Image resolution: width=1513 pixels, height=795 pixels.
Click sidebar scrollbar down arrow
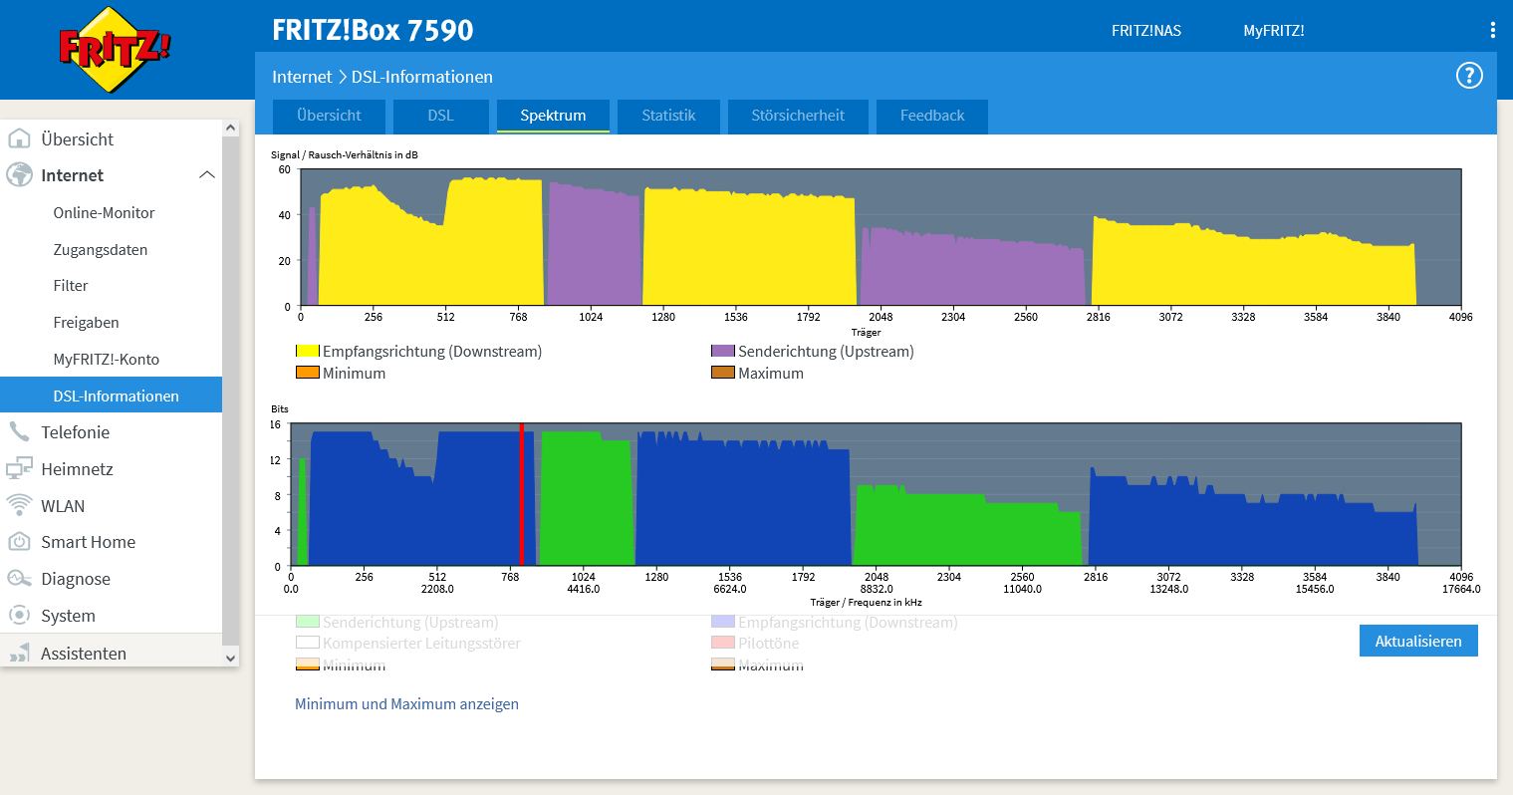point(230,658)
